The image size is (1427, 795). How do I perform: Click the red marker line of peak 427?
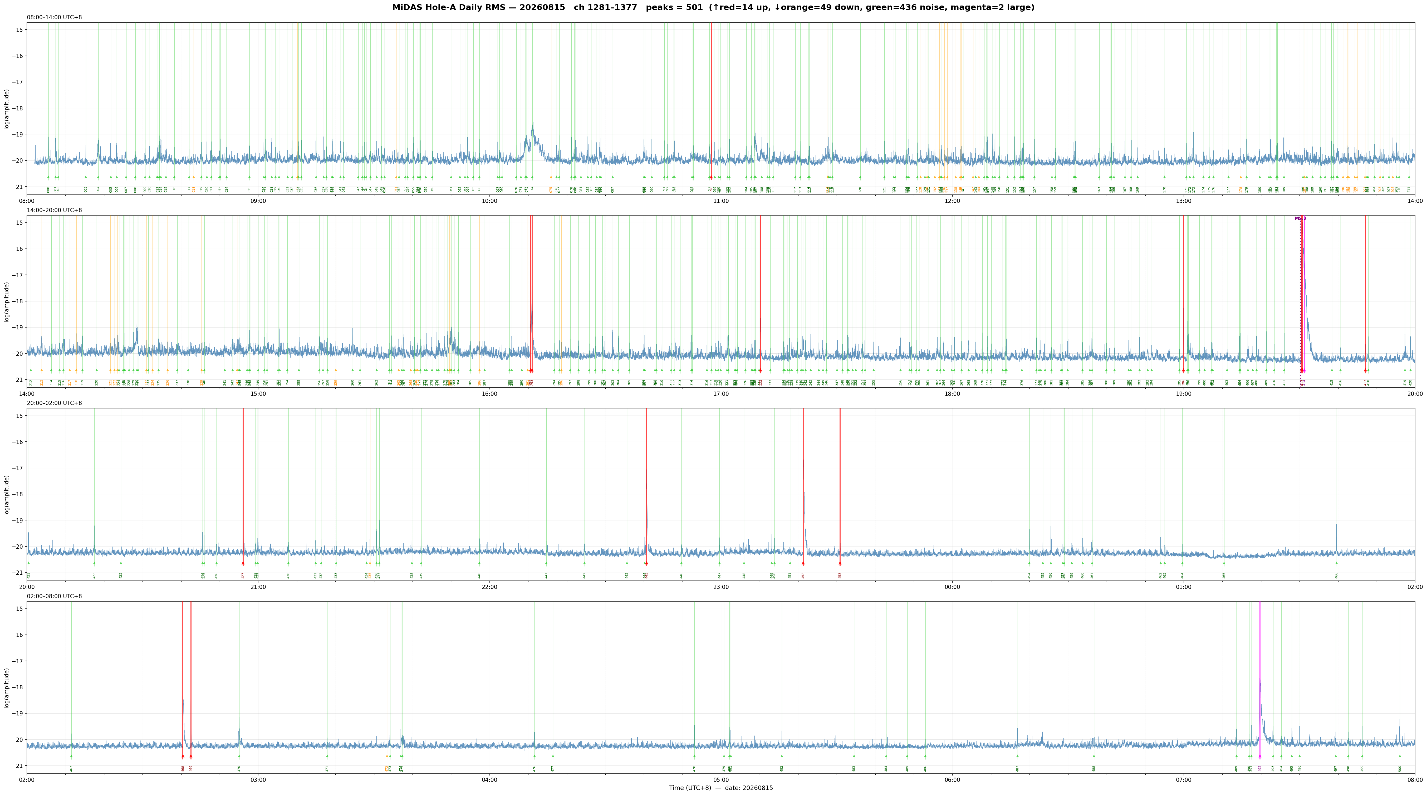pos(243,487)
